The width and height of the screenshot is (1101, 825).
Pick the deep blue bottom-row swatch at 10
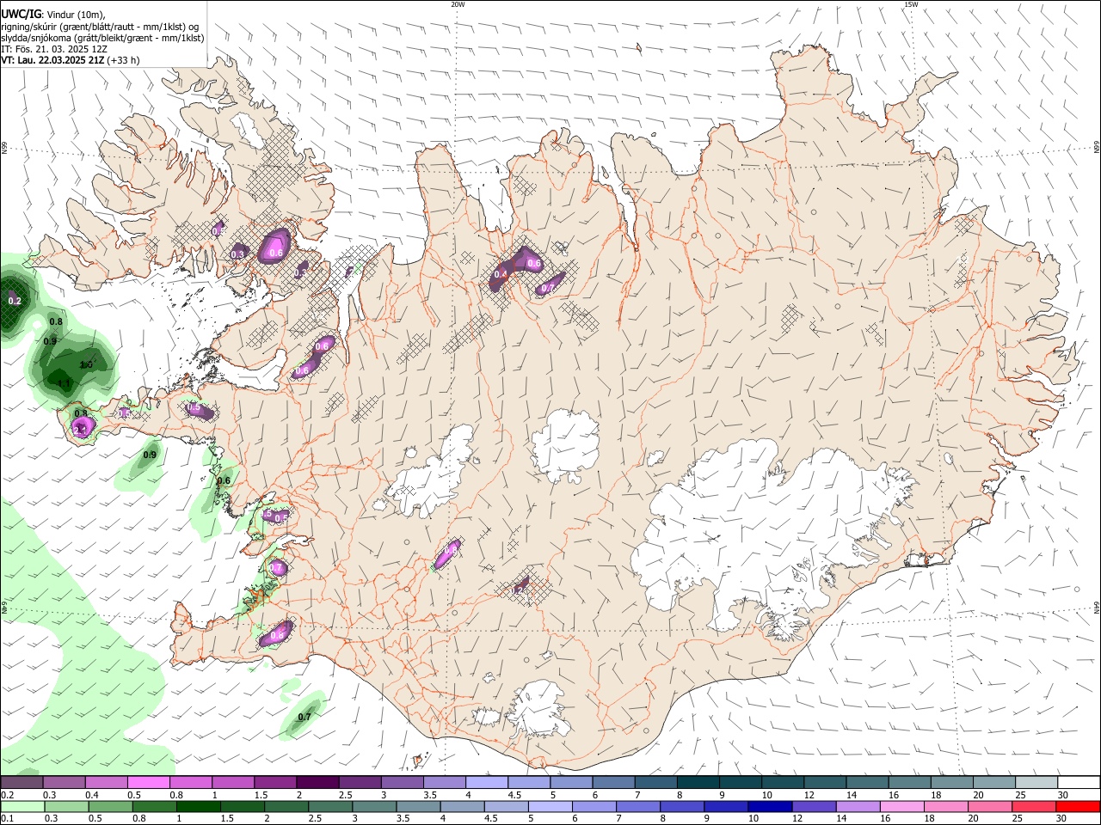(x=771, y=806)
